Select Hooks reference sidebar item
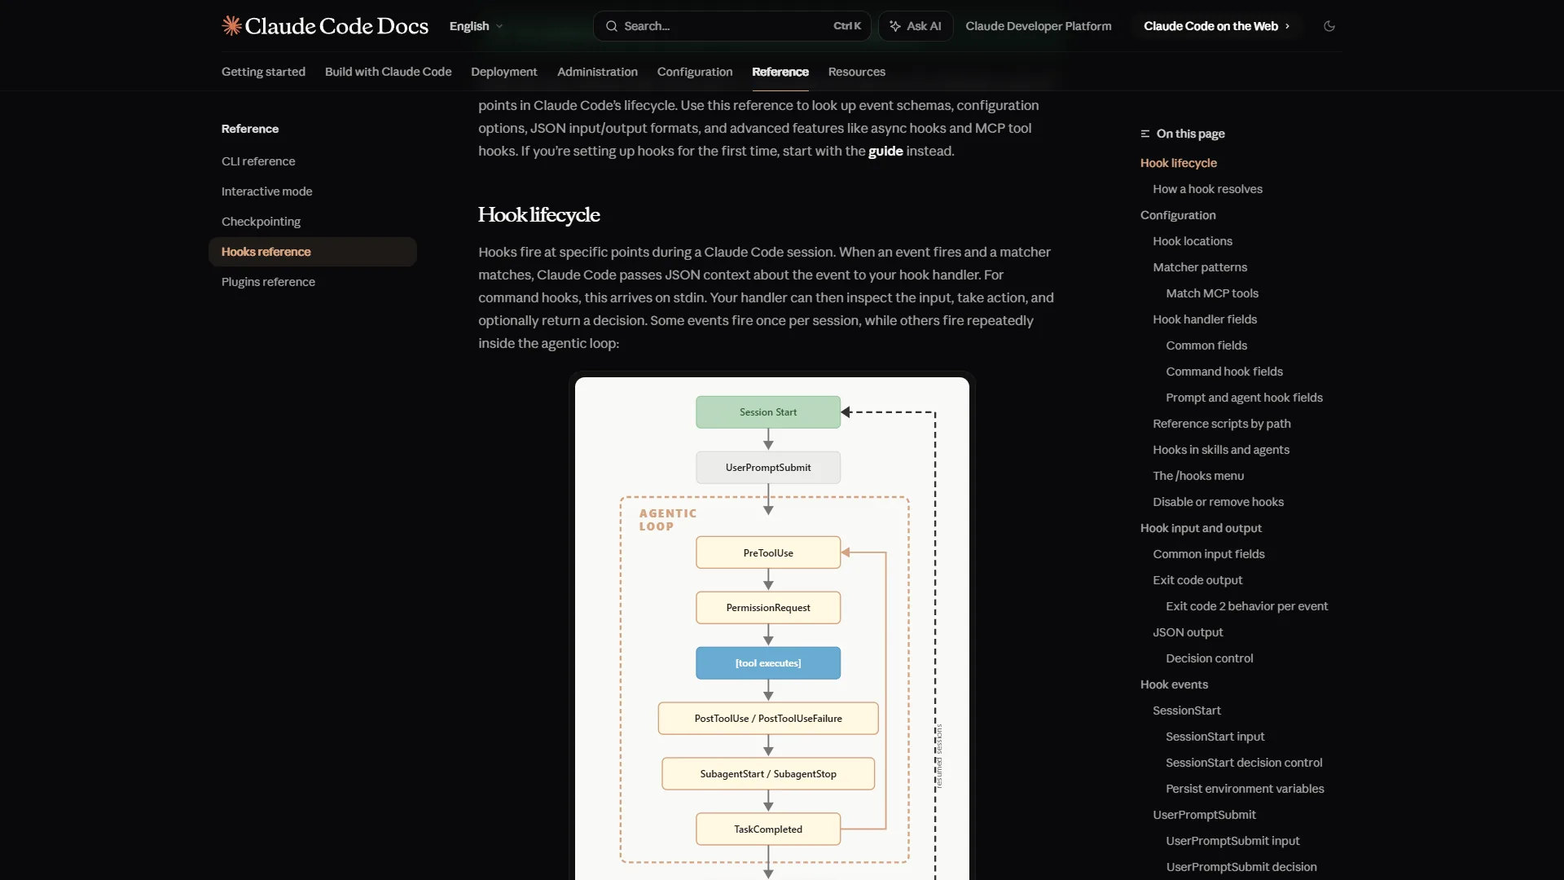Screen dimensions: 1564x880 coord(313,252)
